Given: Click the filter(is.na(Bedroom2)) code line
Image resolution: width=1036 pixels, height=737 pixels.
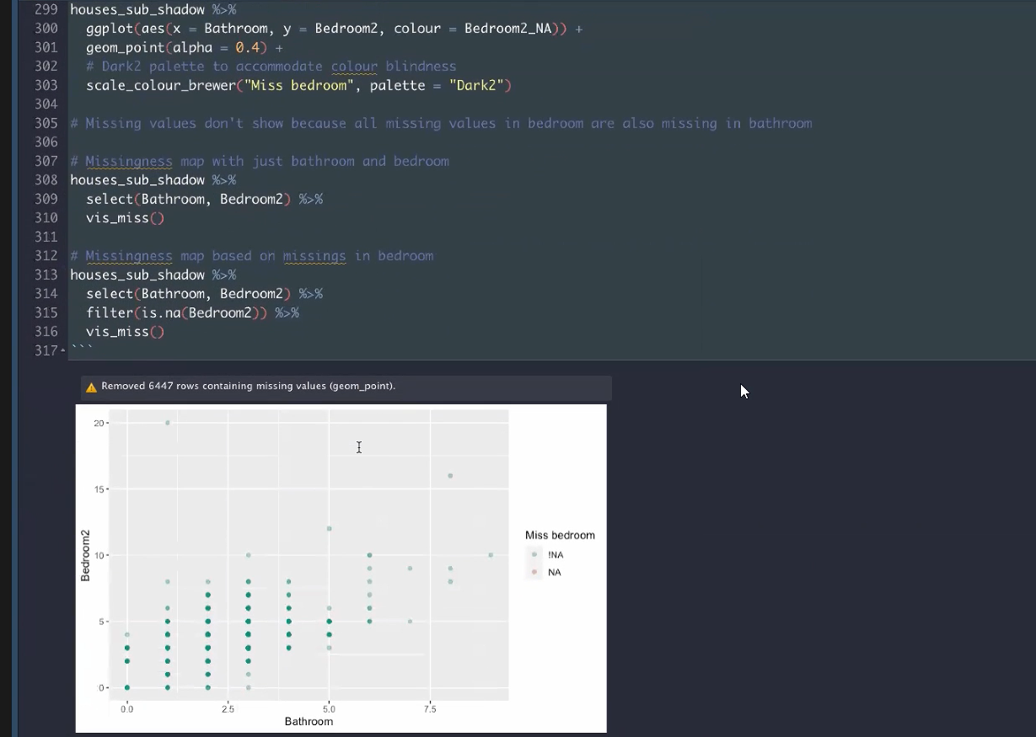Looking at the screenshot, I should point(192,313).
